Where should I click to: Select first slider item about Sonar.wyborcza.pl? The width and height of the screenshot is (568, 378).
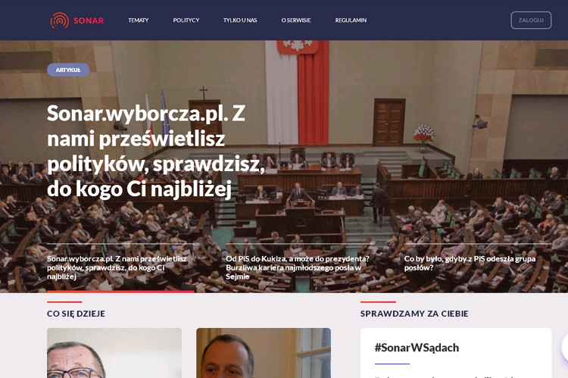click(x=117, y=267)
